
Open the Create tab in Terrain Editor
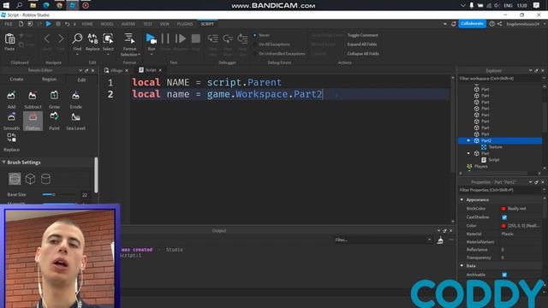pos(16,80)
